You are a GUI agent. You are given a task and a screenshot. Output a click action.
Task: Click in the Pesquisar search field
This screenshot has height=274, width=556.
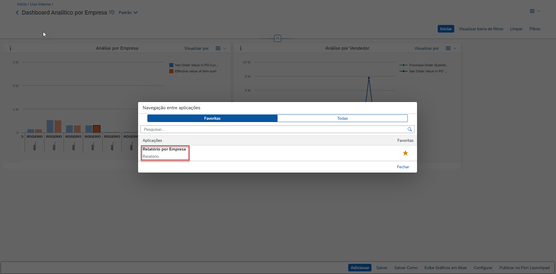pos(273,129)
